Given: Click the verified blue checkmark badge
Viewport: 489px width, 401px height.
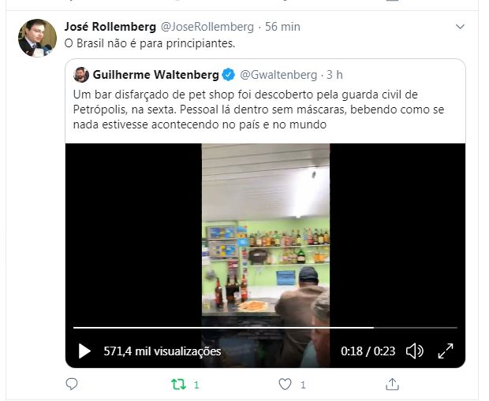Looking at the screenshot, I should click(x=229, y=75).
